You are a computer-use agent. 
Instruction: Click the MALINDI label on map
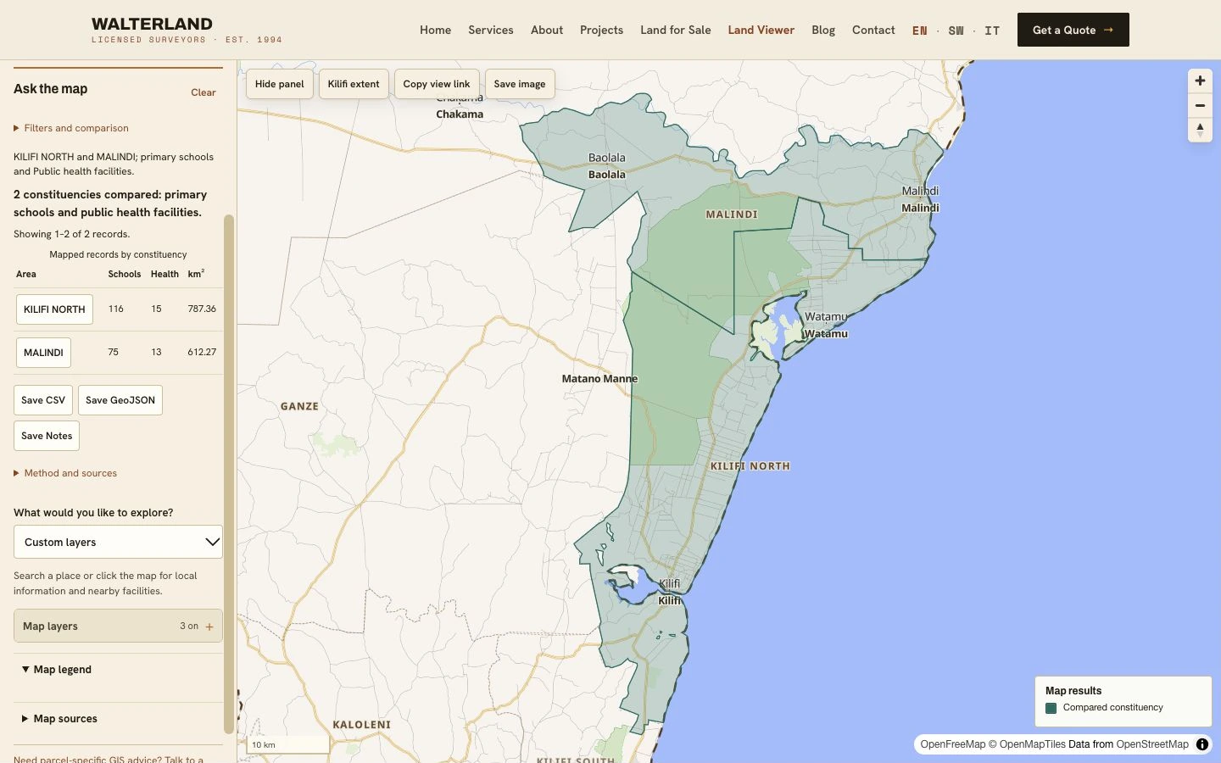pos(732,214)
